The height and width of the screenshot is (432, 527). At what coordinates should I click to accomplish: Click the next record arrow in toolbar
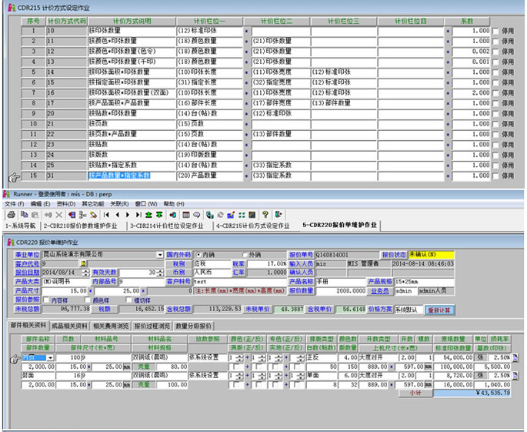(127, 214)
